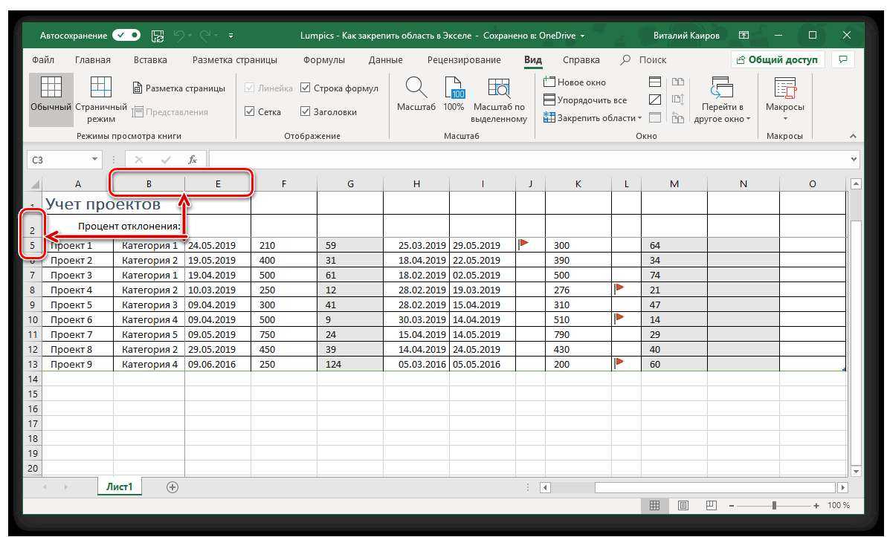Switch to Page Break Preview in status bar
Image resolution: width=887 pixels, height=537 pixels.
[x=711, y=505]
